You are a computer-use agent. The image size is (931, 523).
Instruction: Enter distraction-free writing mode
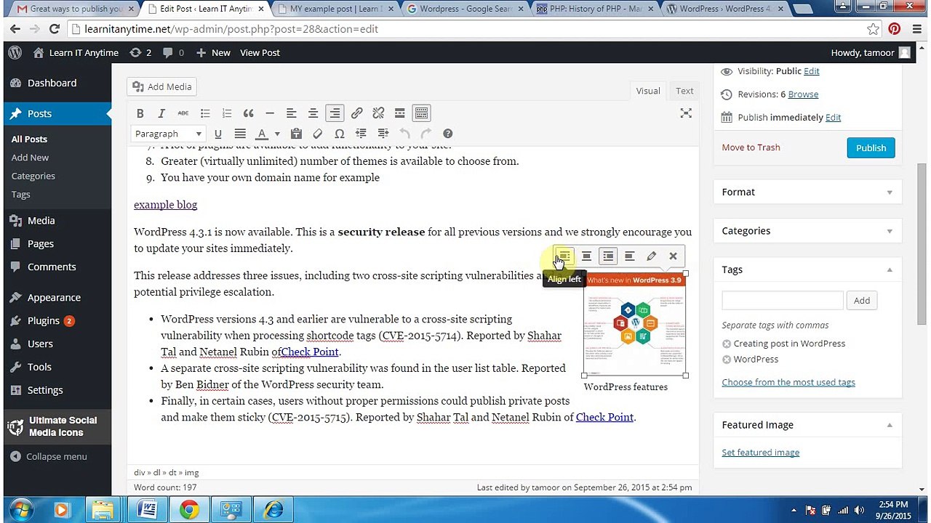pyautogui.click(x=686, y=113)
